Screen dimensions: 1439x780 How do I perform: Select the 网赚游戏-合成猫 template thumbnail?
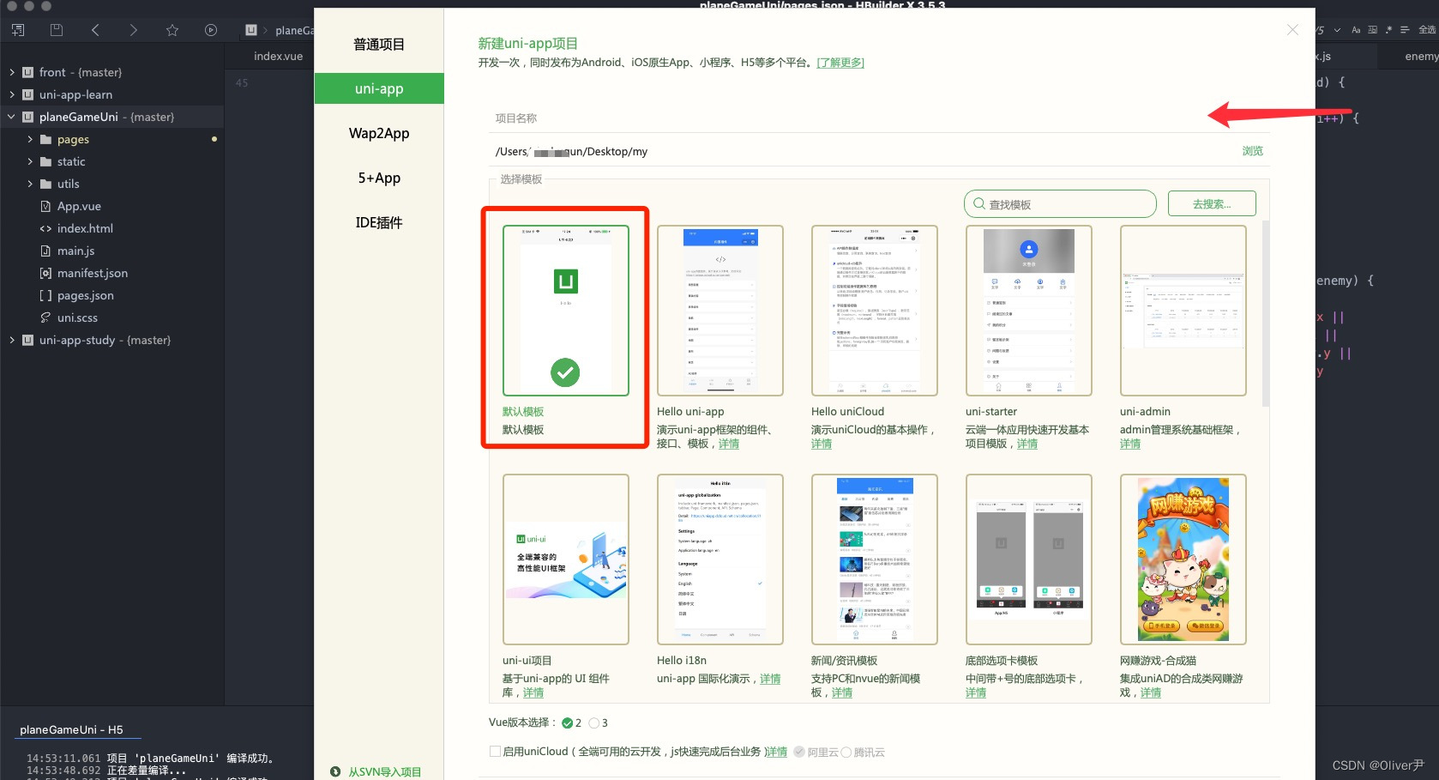coord(1183,559)
